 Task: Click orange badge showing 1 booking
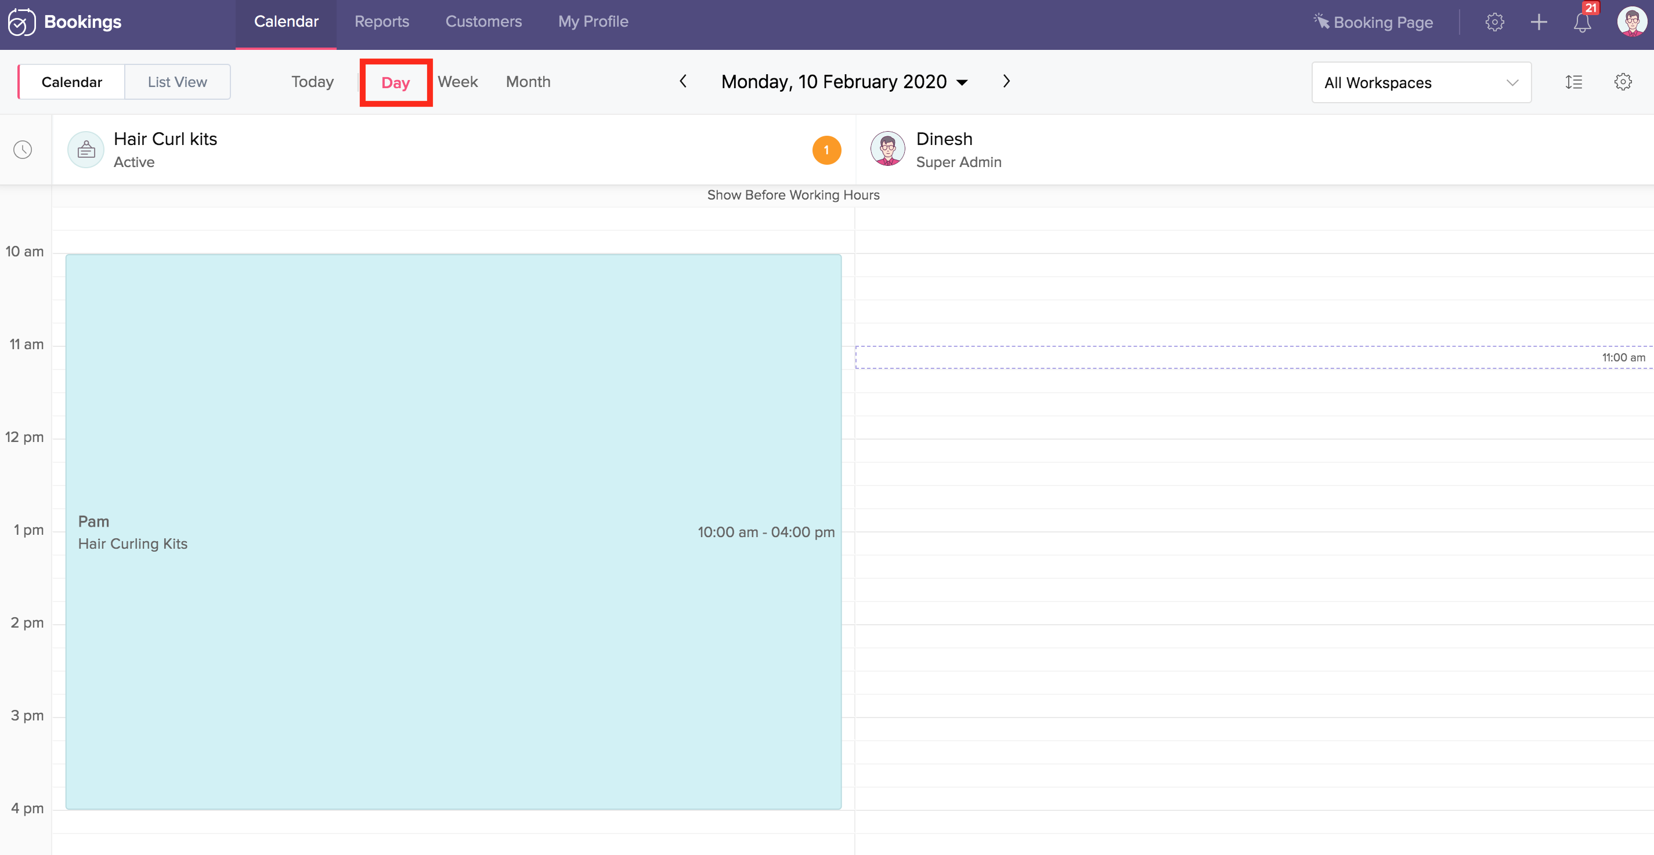pyautogui.click(x=826, y=150)
